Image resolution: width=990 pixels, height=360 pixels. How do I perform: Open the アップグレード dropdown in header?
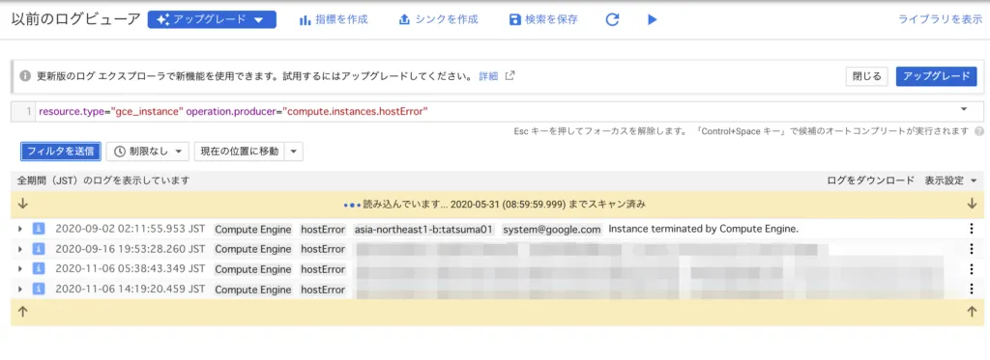[212, 19]
